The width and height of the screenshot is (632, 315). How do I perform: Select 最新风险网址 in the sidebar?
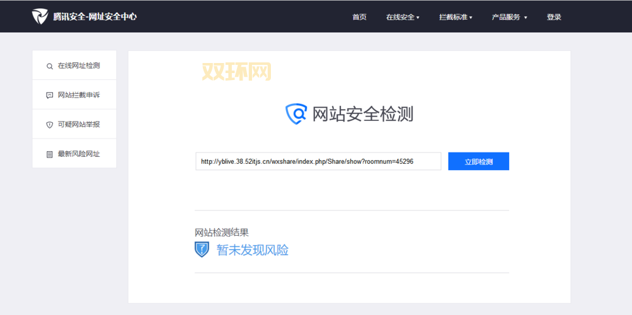coord(74,154)
